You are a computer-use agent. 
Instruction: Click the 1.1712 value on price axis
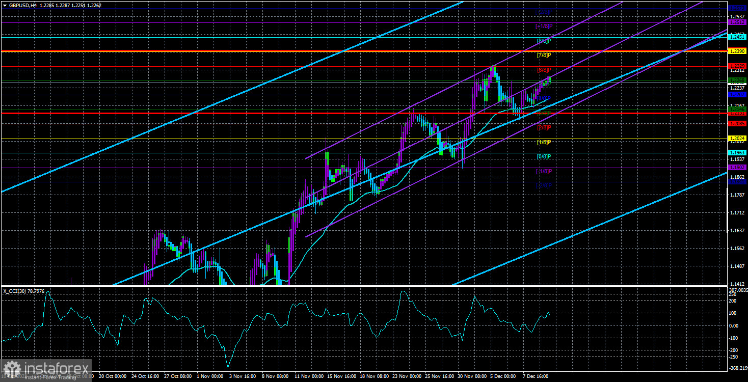737,212
